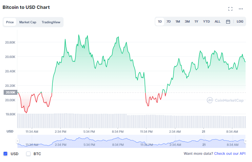Display ALL time price history
Viewport: 252px width, 162px height.
click(218, 22)
